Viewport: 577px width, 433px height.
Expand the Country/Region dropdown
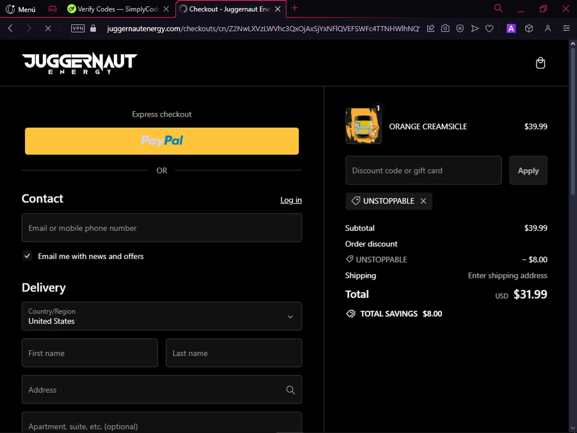click(x=162, y=316)
